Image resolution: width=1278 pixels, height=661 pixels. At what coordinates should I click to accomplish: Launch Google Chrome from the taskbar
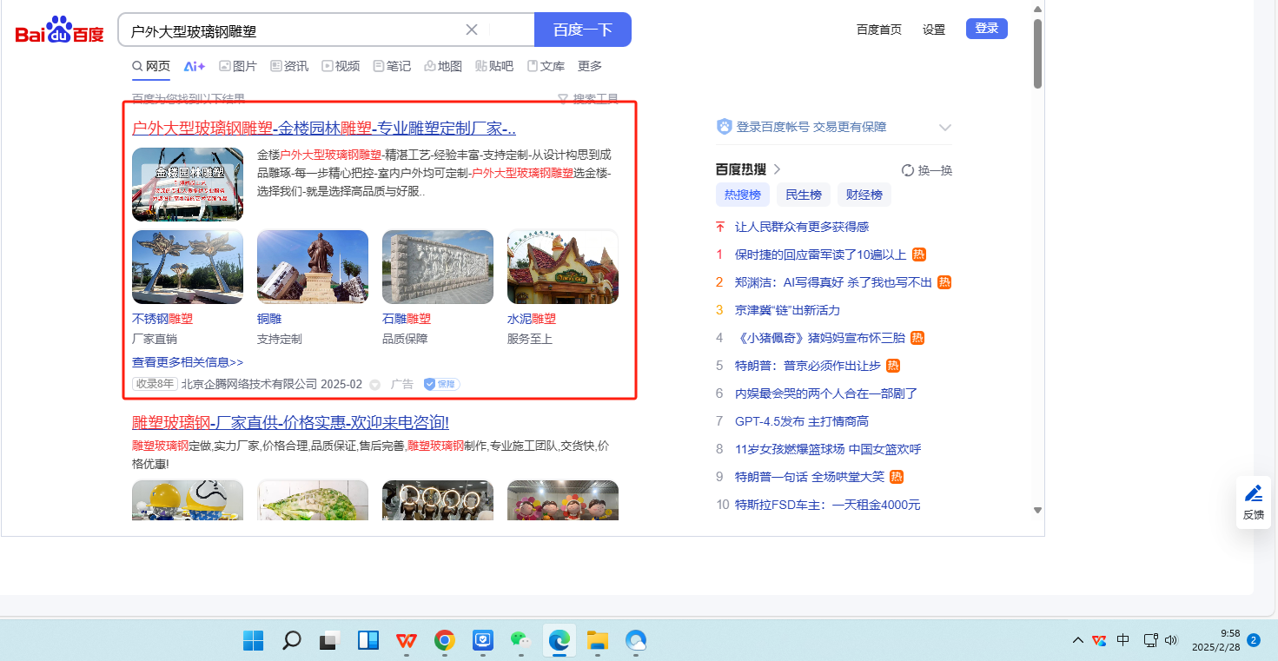point(444,641)
